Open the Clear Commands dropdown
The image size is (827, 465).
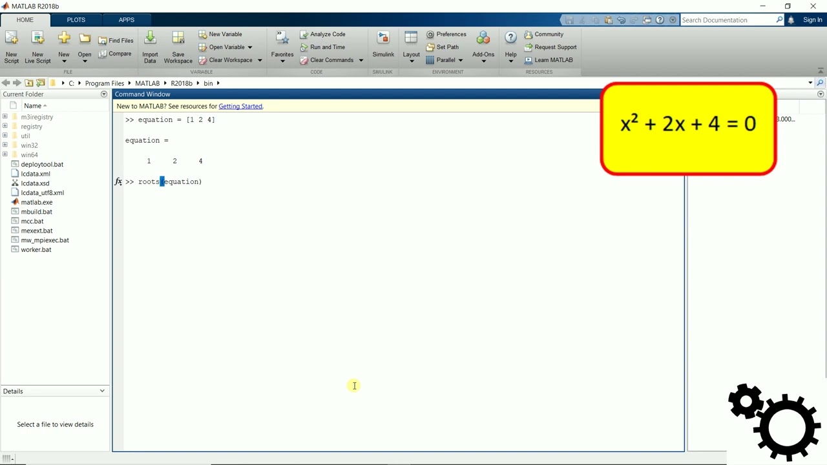(361, 60)
